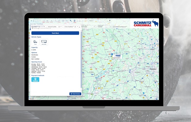Image resolution: width=191 pixels, height=122 pixels.
Task: Expand the Semi trailer vehicle type dropdown
Action: pos(88,27)
